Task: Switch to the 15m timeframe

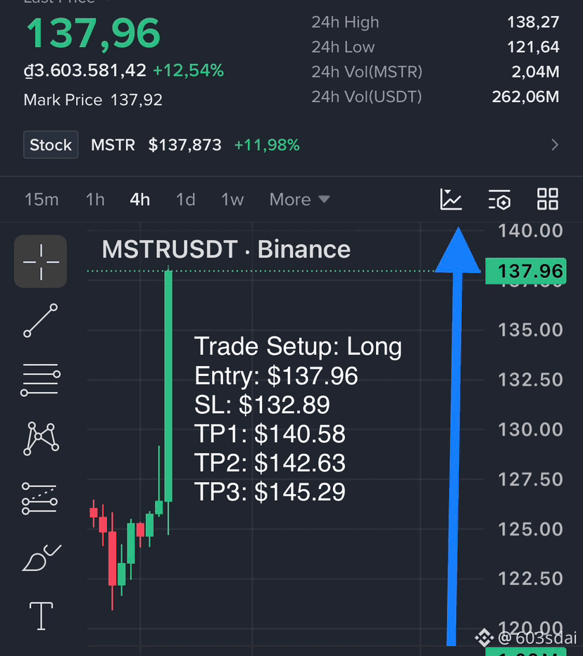Action: pos(42,200)
